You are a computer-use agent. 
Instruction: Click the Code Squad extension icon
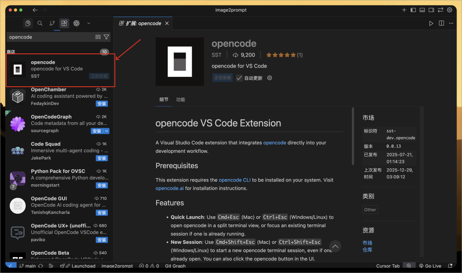[18, 151]
